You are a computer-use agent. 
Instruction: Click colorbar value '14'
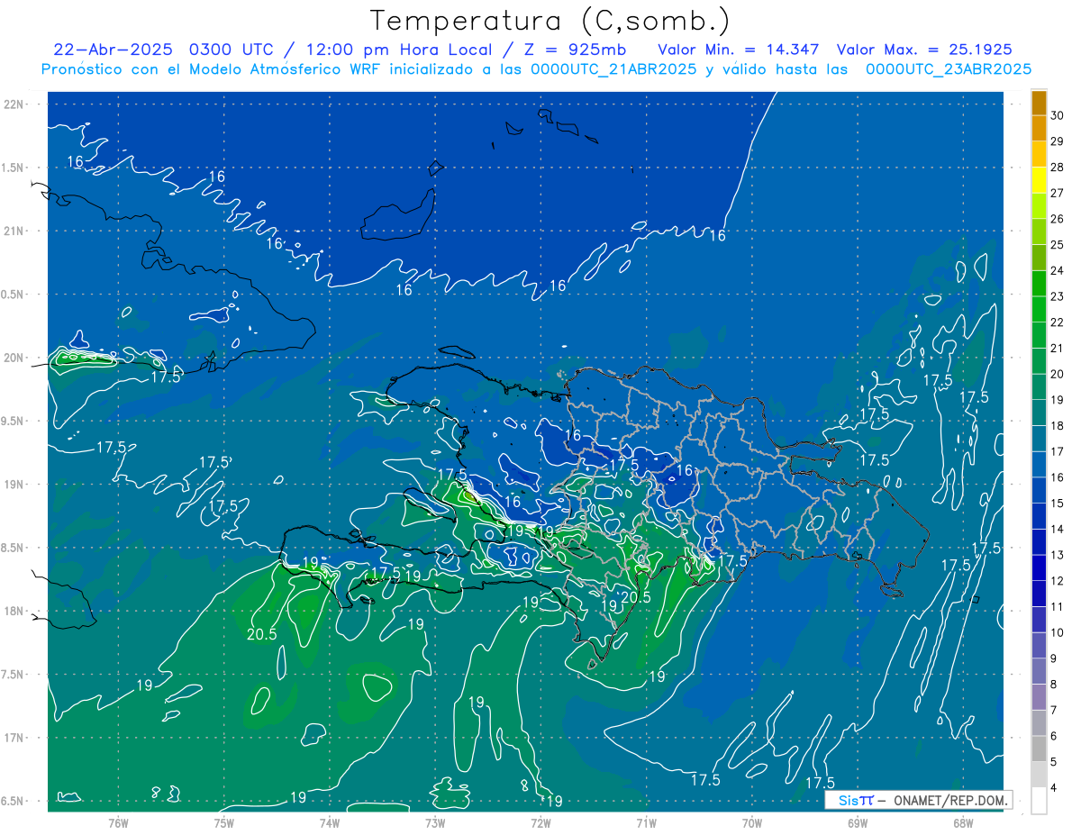[1058, 529]
